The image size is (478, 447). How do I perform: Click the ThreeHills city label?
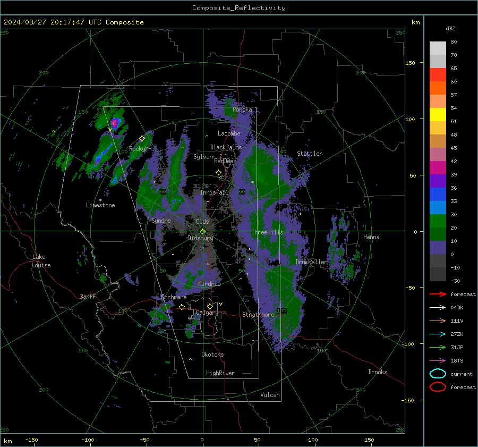click(267, 232)
